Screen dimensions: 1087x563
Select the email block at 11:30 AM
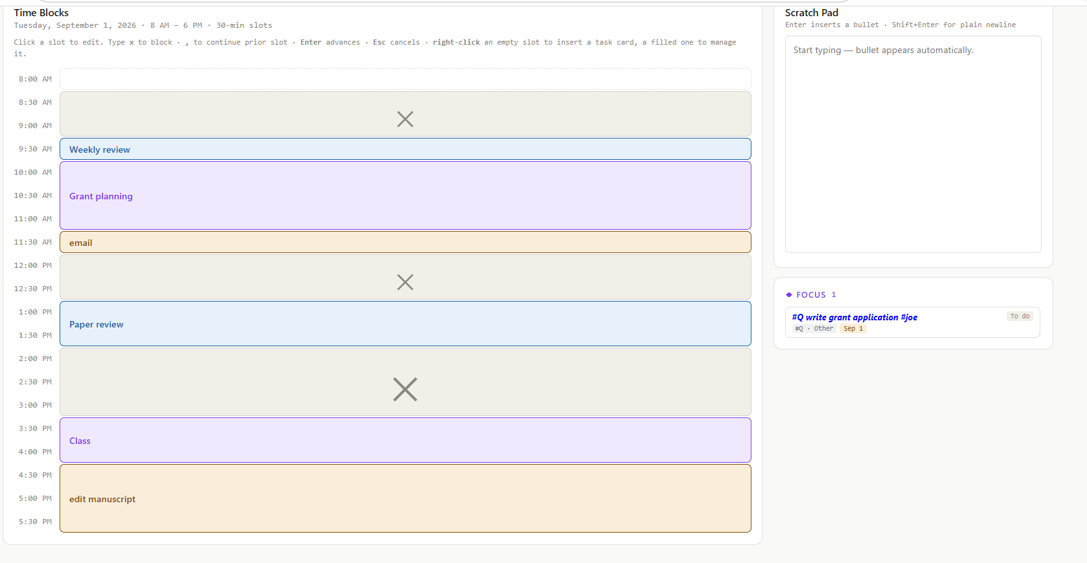point(406,242)
